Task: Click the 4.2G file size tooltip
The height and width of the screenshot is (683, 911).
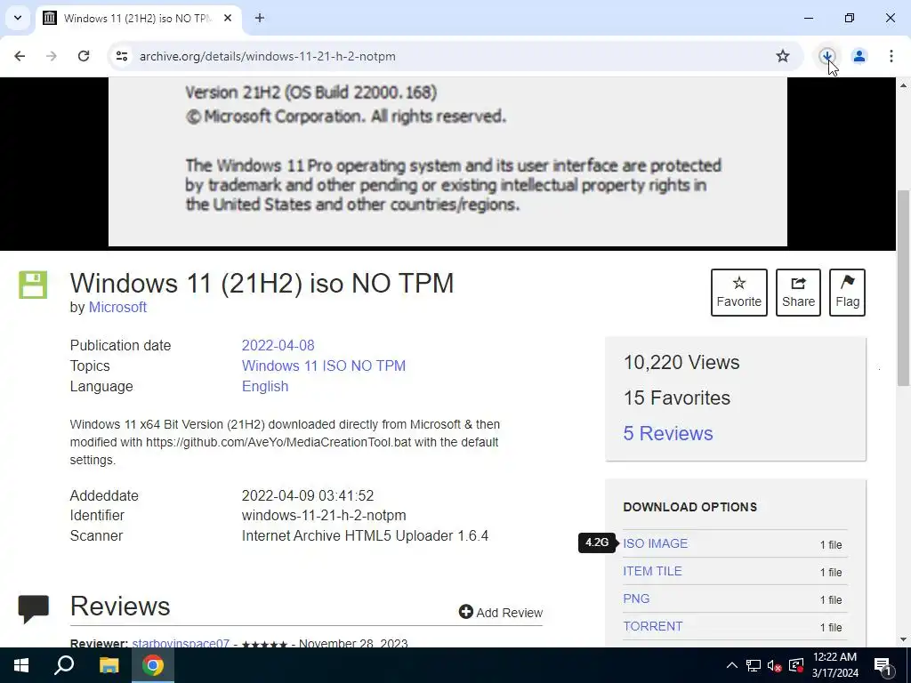Action: click(597, 542)
